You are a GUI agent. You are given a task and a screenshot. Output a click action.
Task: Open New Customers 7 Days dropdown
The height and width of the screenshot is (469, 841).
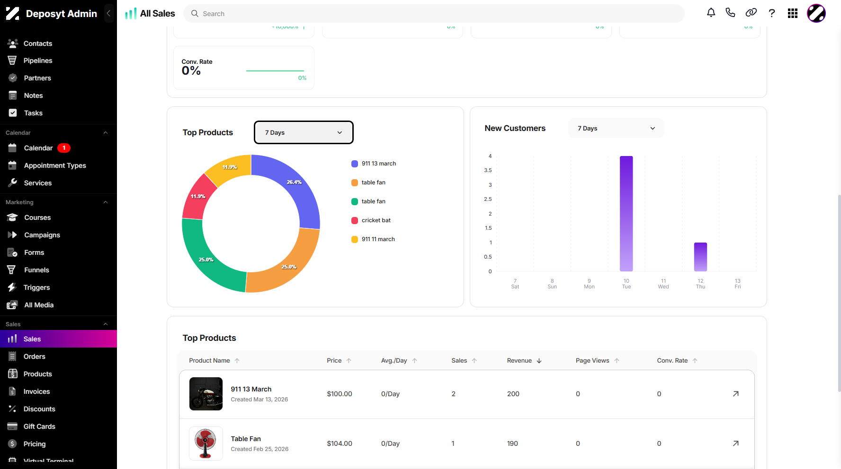(x=616, y=128)
